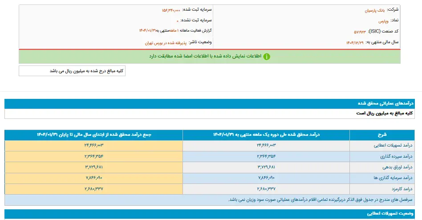
Task: Select publisher status 'پذیرفته شده در بورس تهران'
Action: 166,43
